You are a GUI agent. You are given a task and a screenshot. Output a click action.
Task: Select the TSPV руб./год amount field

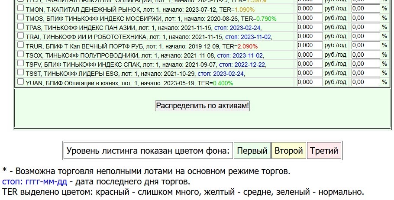tap(310, 64)
